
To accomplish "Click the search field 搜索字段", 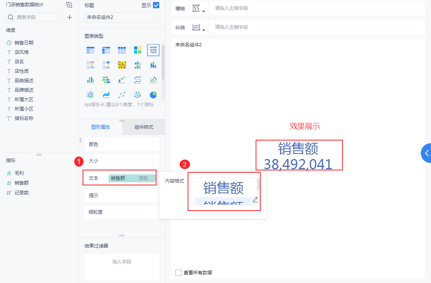I will [34, 17].
